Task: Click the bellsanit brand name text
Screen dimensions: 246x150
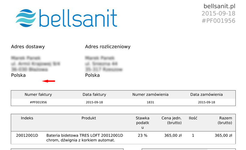Action: [78, 18]
